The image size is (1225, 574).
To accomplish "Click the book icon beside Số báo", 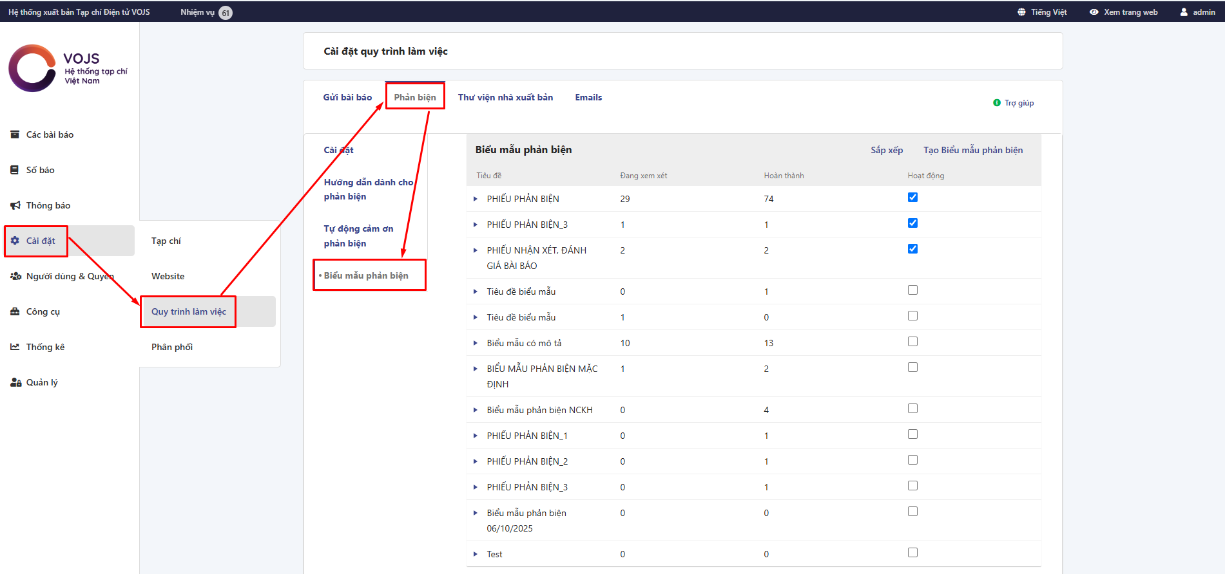I will point(15,170).
